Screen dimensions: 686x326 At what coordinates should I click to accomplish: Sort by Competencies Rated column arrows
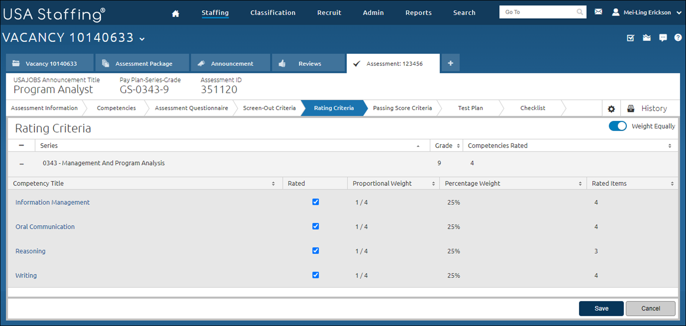670,146
